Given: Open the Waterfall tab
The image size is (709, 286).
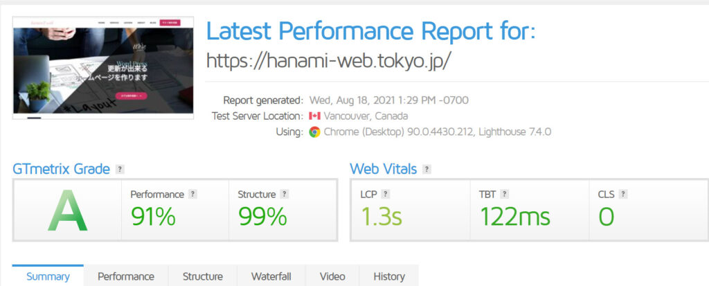Looking at the screenshot, I should pyautogui.click(x=271, y=276).
